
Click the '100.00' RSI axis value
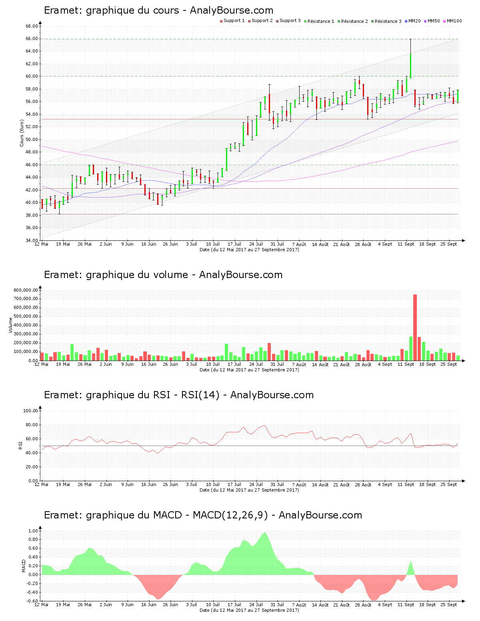[30, 411]
